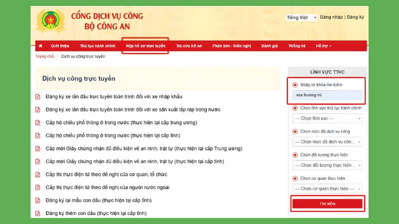The image size is (399, 224).
Task: Open Đánh giá menu item
Action: 269,46
